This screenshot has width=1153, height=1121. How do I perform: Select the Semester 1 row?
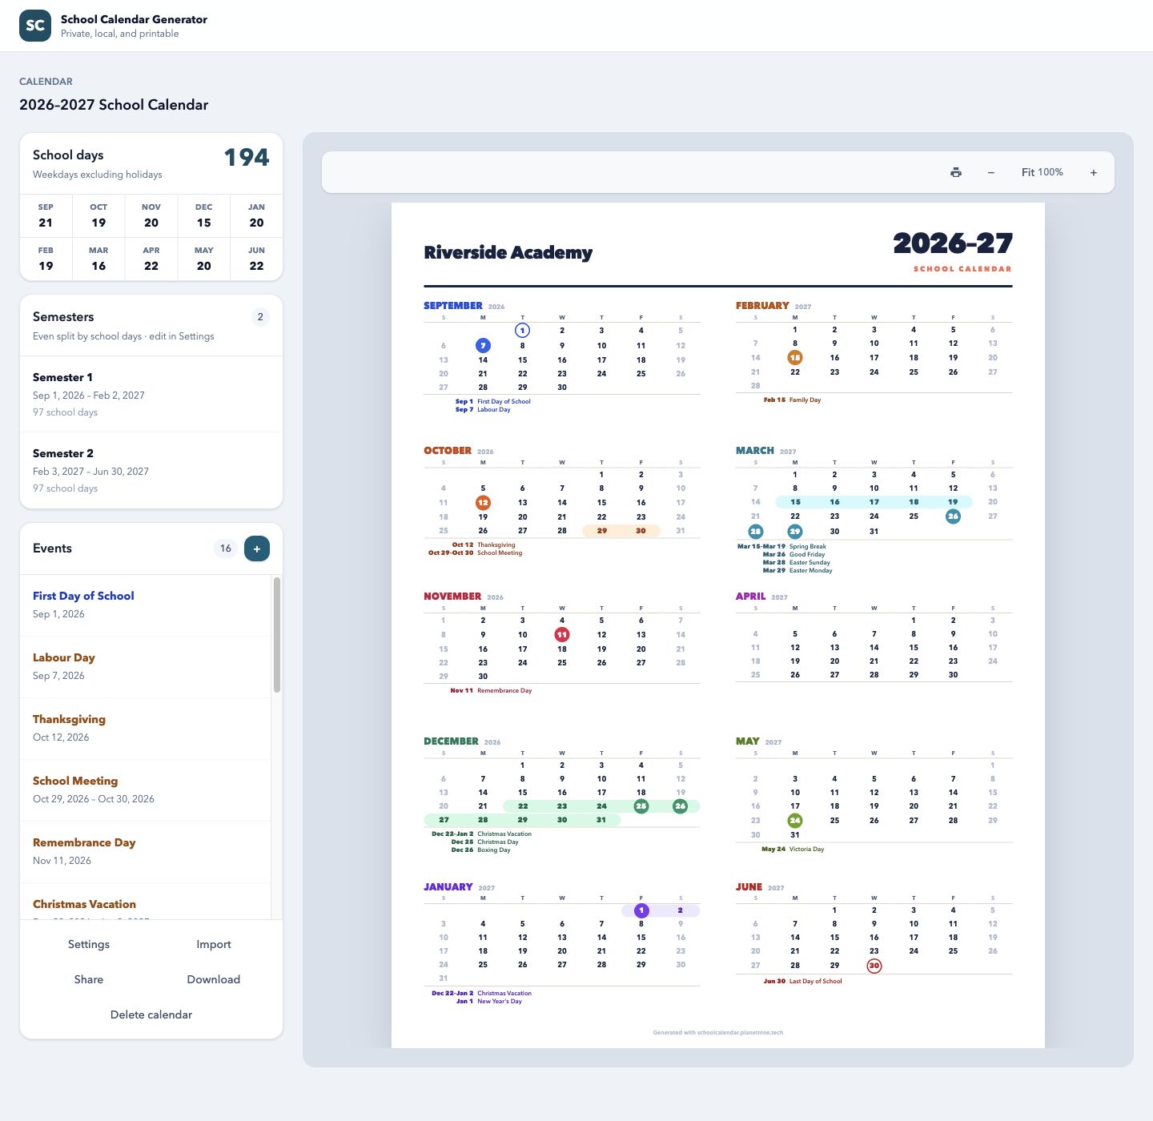151,394
